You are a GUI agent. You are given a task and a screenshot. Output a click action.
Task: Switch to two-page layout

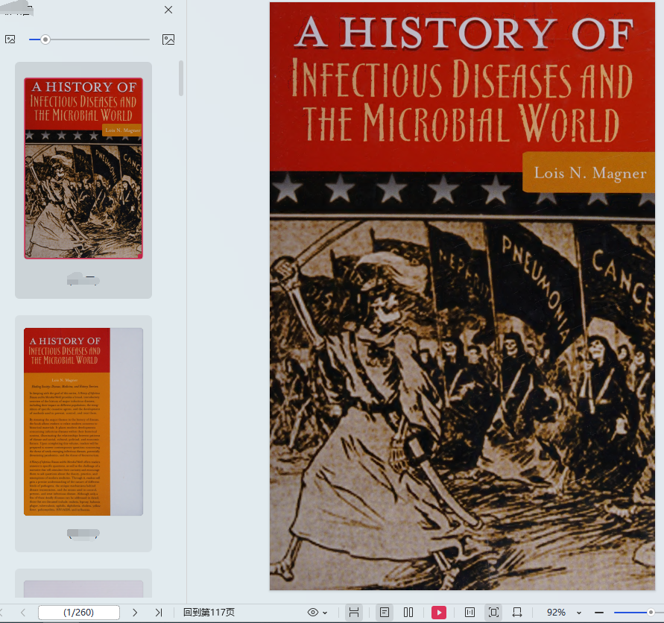click(x=408, y=613)
